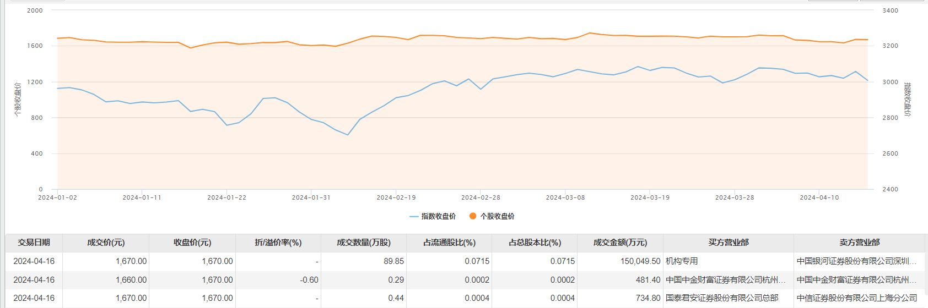Screen dimensions: 928x308
Task: Click the 买方营业部 column header
Action: (x=729, y=243)
